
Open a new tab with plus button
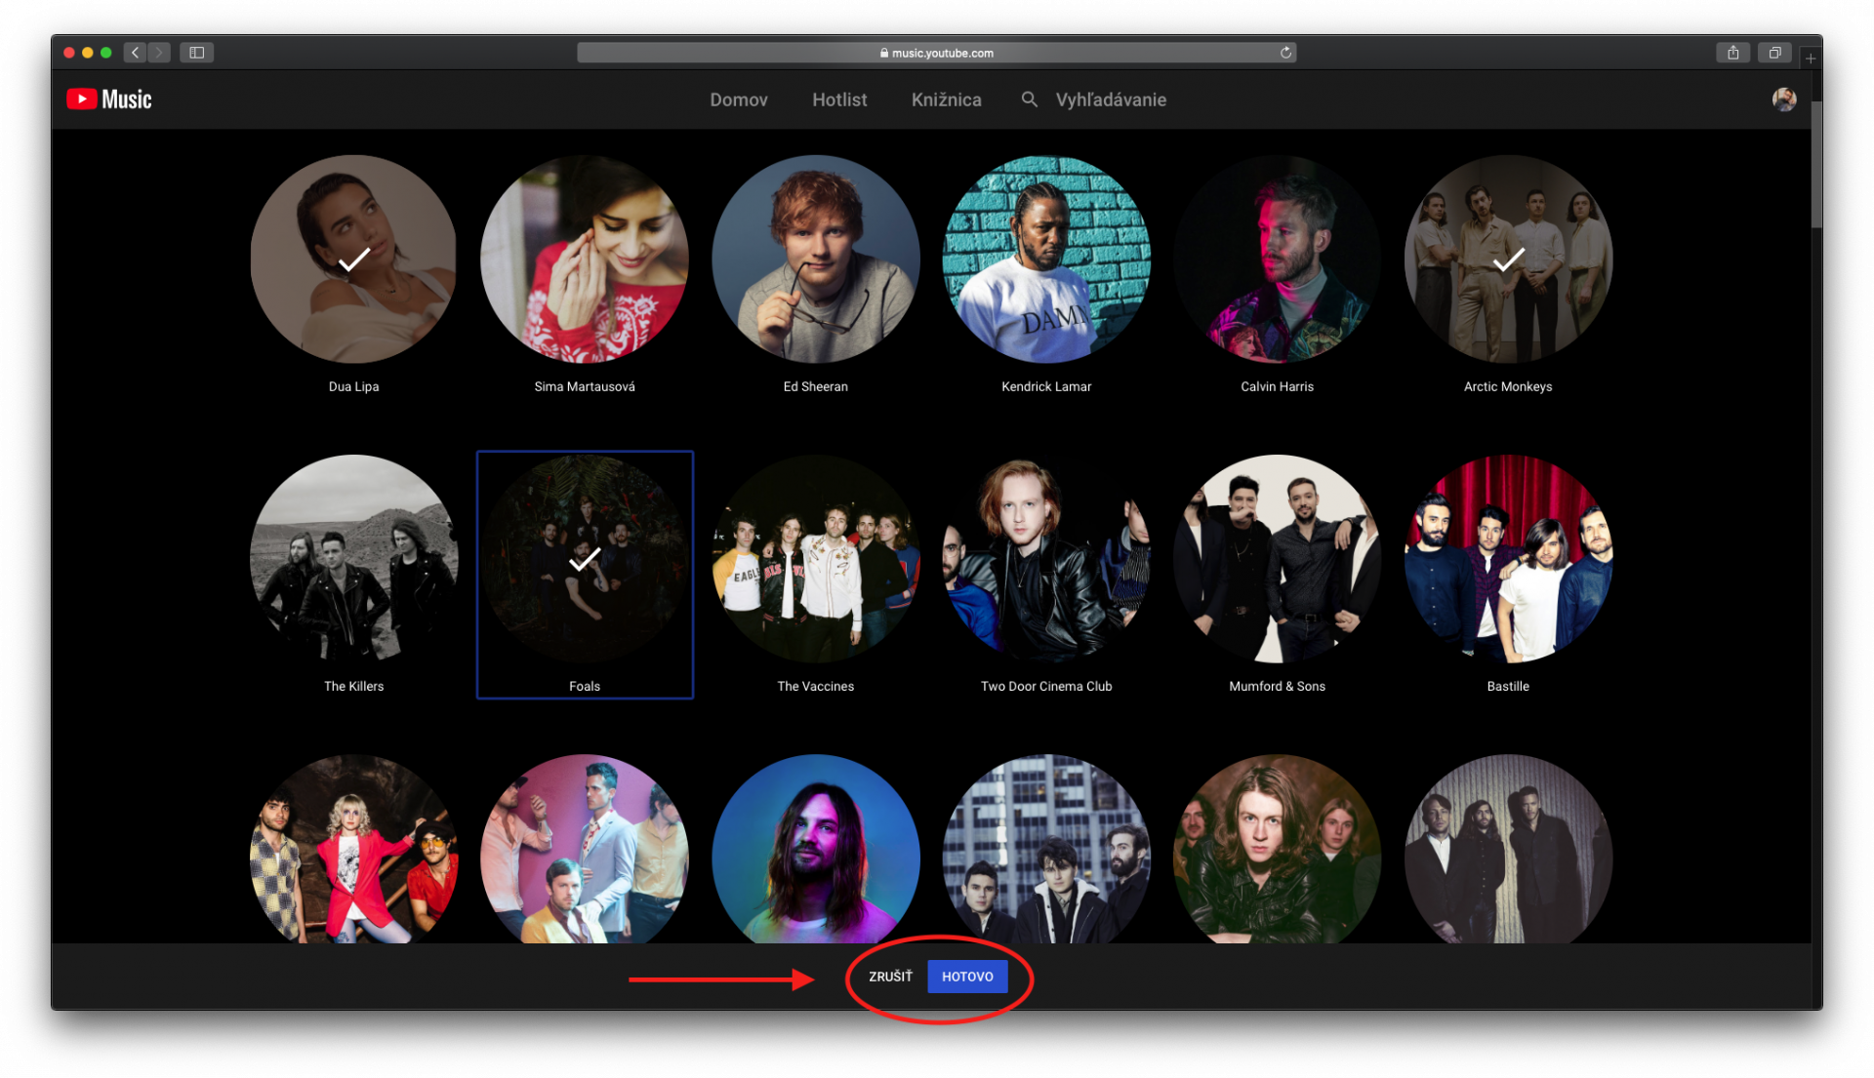1811,59
